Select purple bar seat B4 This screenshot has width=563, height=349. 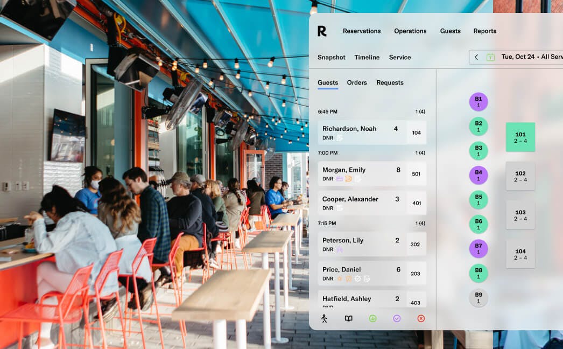click(x=478, y=175)
